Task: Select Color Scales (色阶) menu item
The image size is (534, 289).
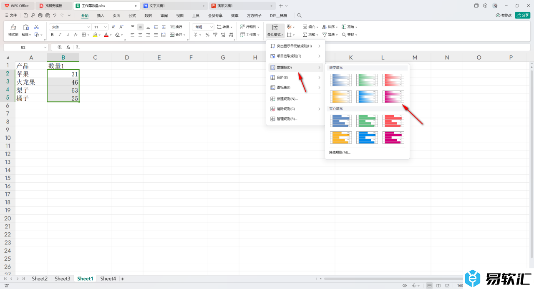Action: point(295,77)
